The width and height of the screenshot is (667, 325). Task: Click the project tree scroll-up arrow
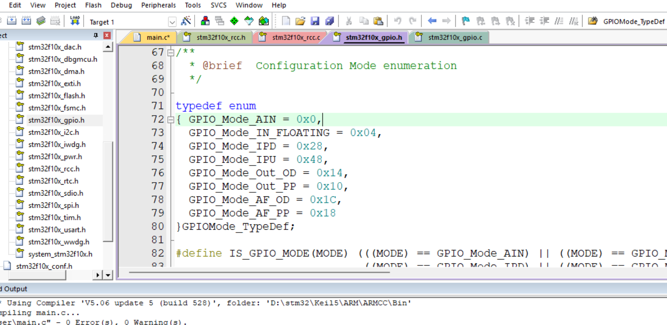[x=108, y=47]
